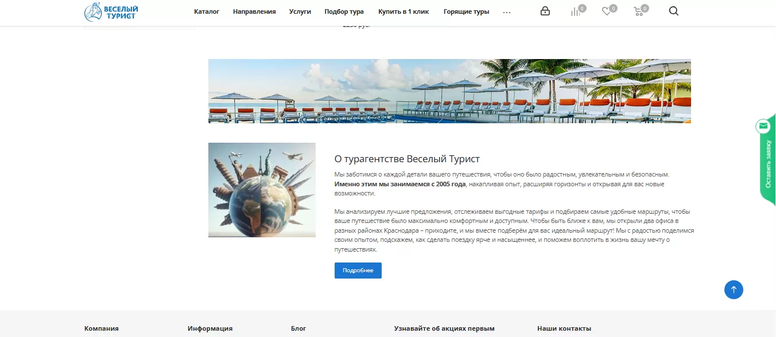
Task: Click the Подробнее button
Action: coord(358,271)
